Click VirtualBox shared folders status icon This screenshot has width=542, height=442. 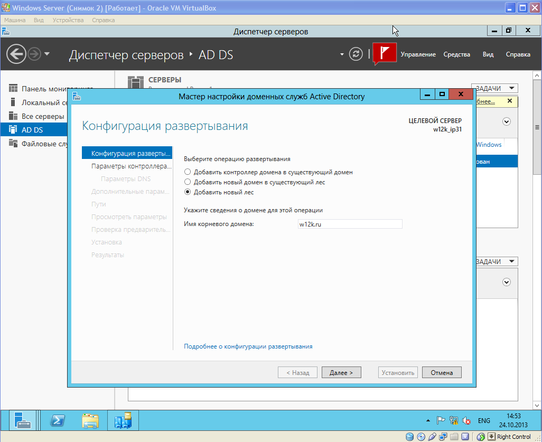[x=454, y=437]
